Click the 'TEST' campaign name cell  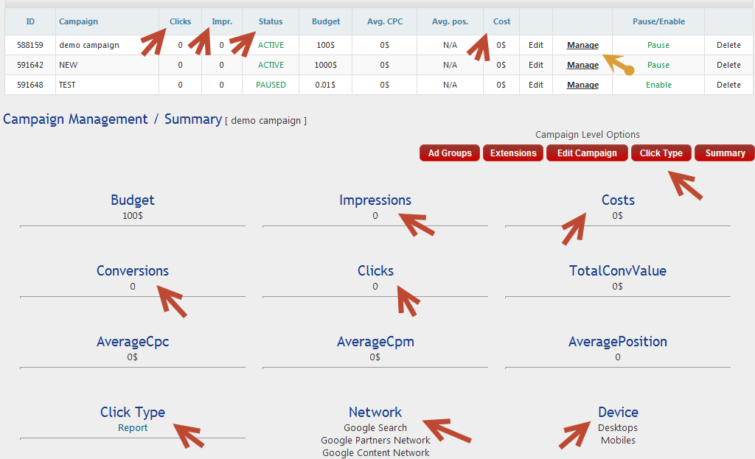click(107, 85)
